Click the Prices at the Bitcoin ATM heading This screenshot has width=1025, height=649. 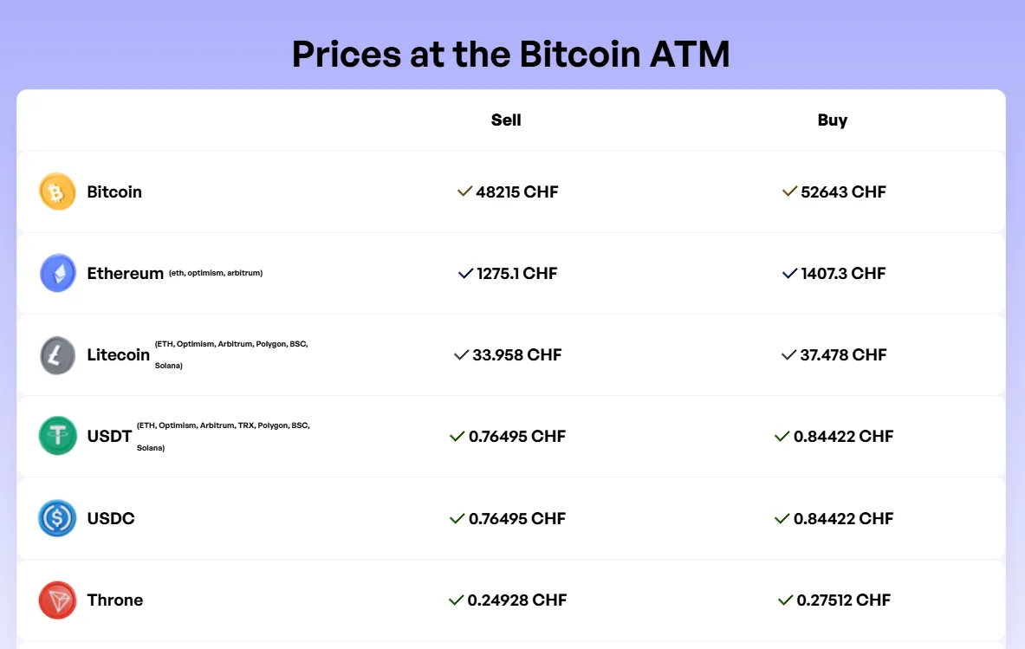pyautogui.click(x=510, y=54)
